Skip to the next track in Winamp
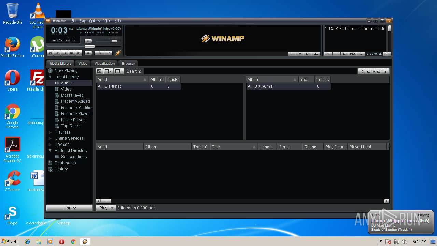 click(79, 53)
